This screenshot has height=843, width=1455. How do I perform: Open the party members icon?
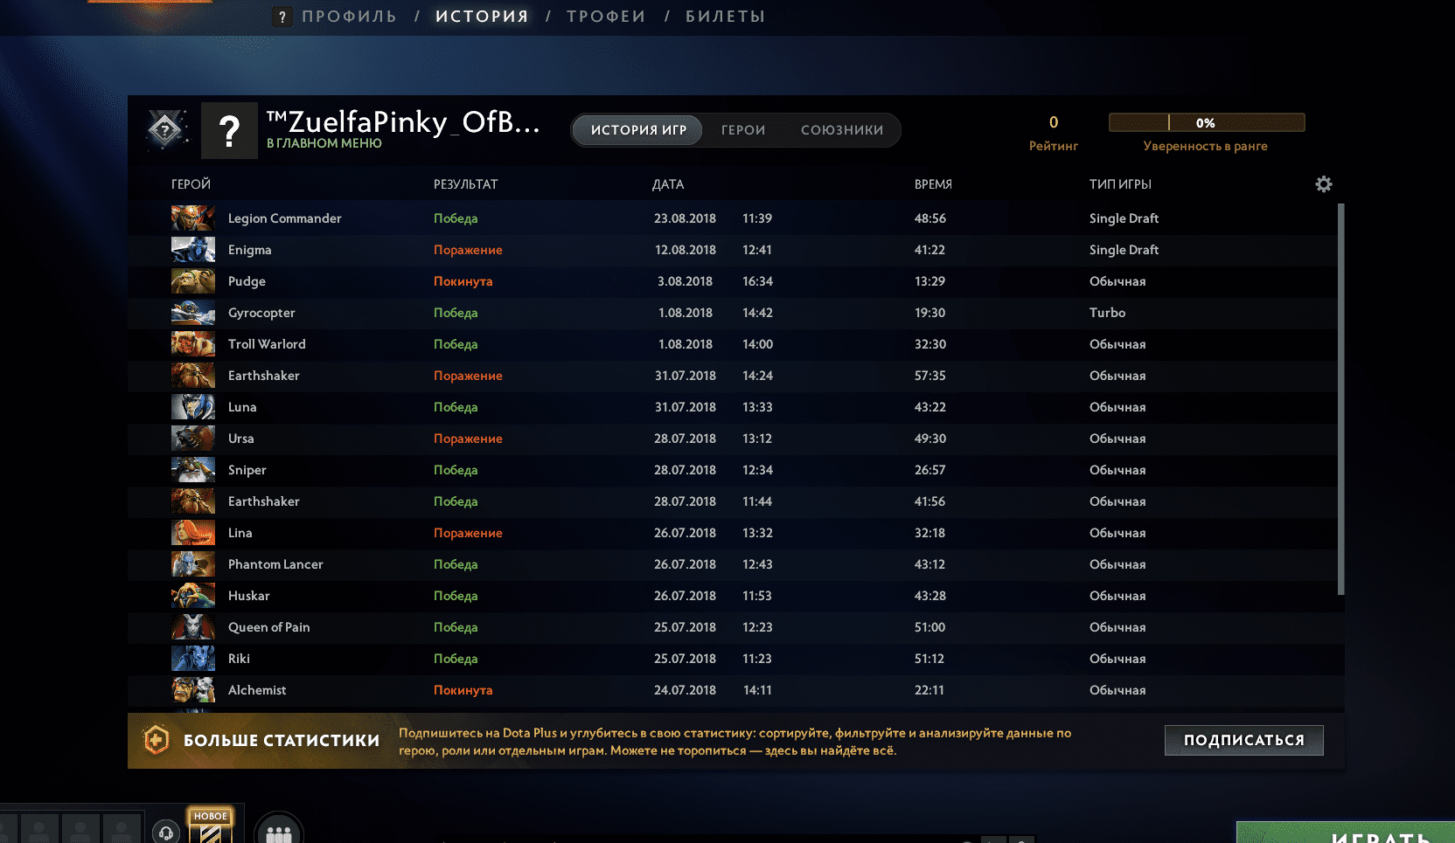278,833
